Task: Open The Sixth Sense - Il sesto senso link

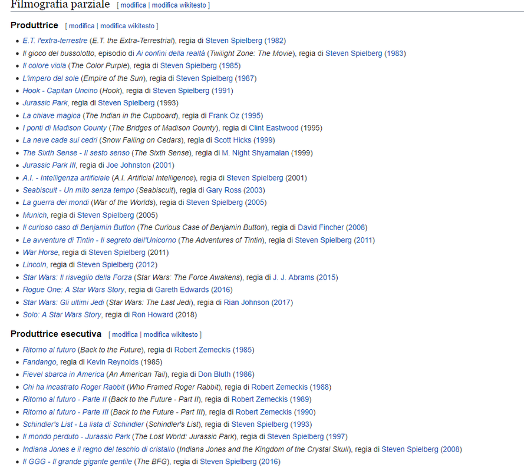Action: coord(76,153)
